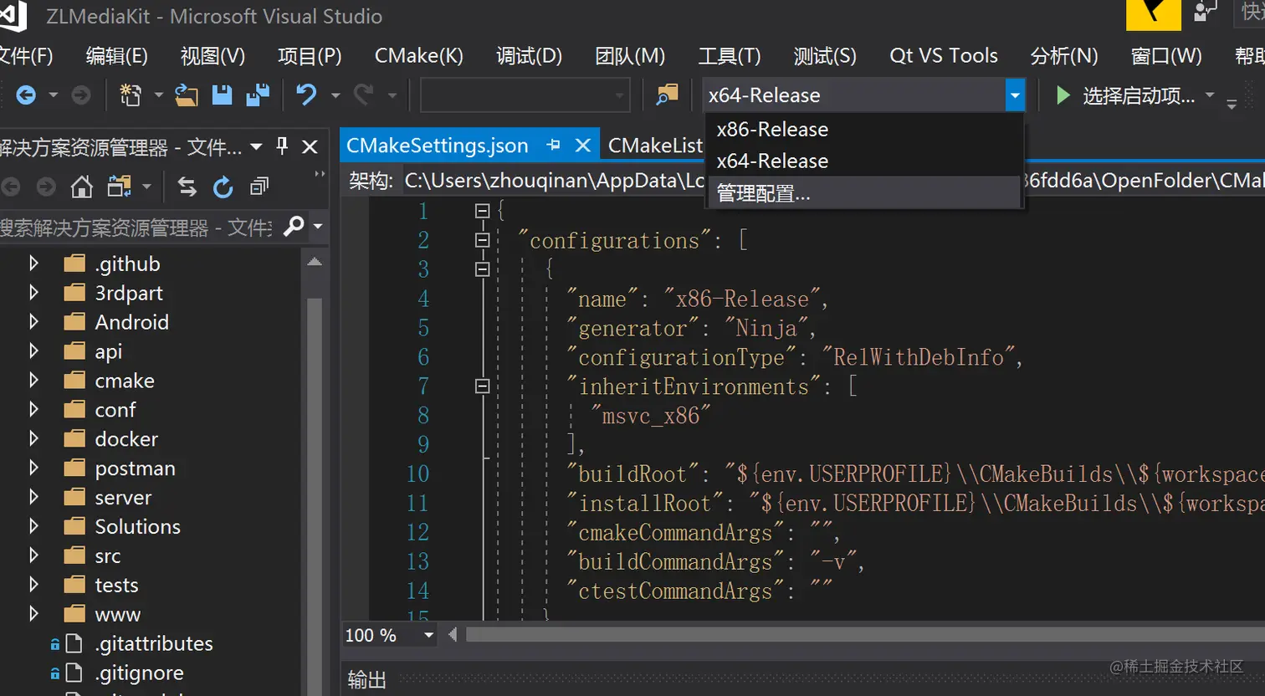
Task: Pin the Solution Explorer panel
Action: click(282, 146)
